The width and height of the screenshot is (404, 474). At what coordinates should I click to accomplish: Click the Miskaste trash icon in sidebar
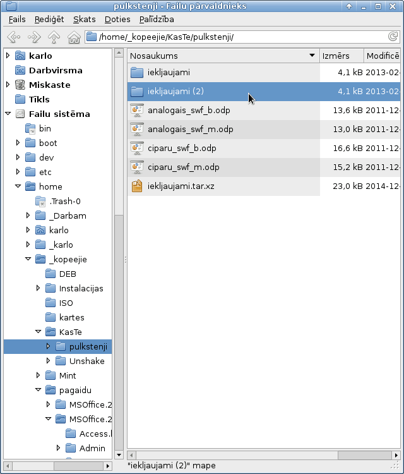pyautogui.click(x=20, y=85)
